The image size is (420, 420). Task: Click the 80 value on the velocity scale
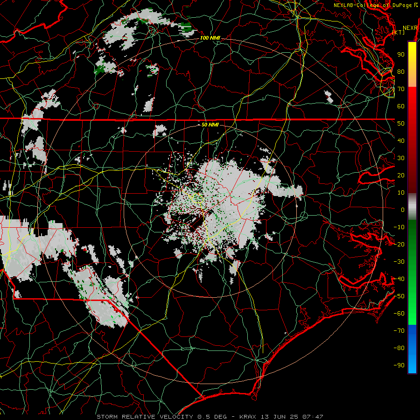(401, 72)
